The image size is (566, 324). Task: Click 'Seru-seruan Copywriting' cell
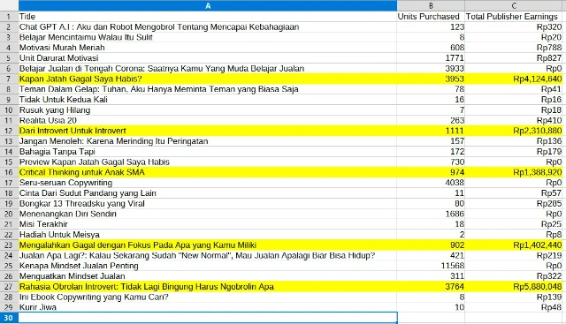click(208, 183)
